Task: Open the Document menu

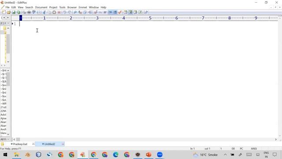Action: tap(41, 8)
